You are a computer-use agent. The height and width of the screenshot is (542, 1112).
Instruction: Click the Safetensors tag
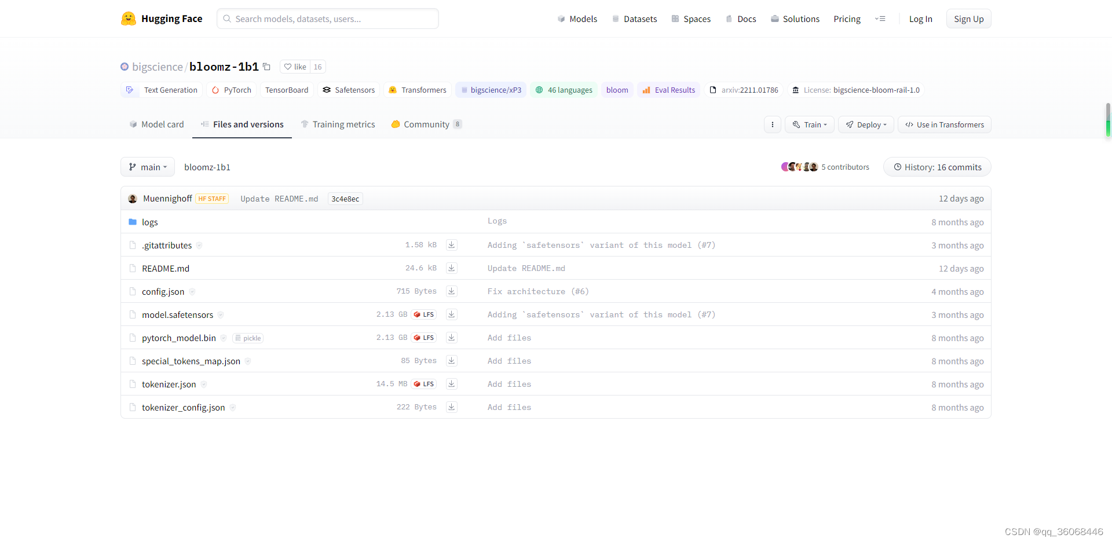click(349, 90)
